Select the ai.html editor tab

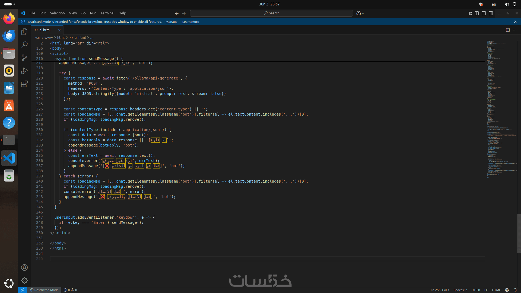pyautogui.click(x=45, y=30)
